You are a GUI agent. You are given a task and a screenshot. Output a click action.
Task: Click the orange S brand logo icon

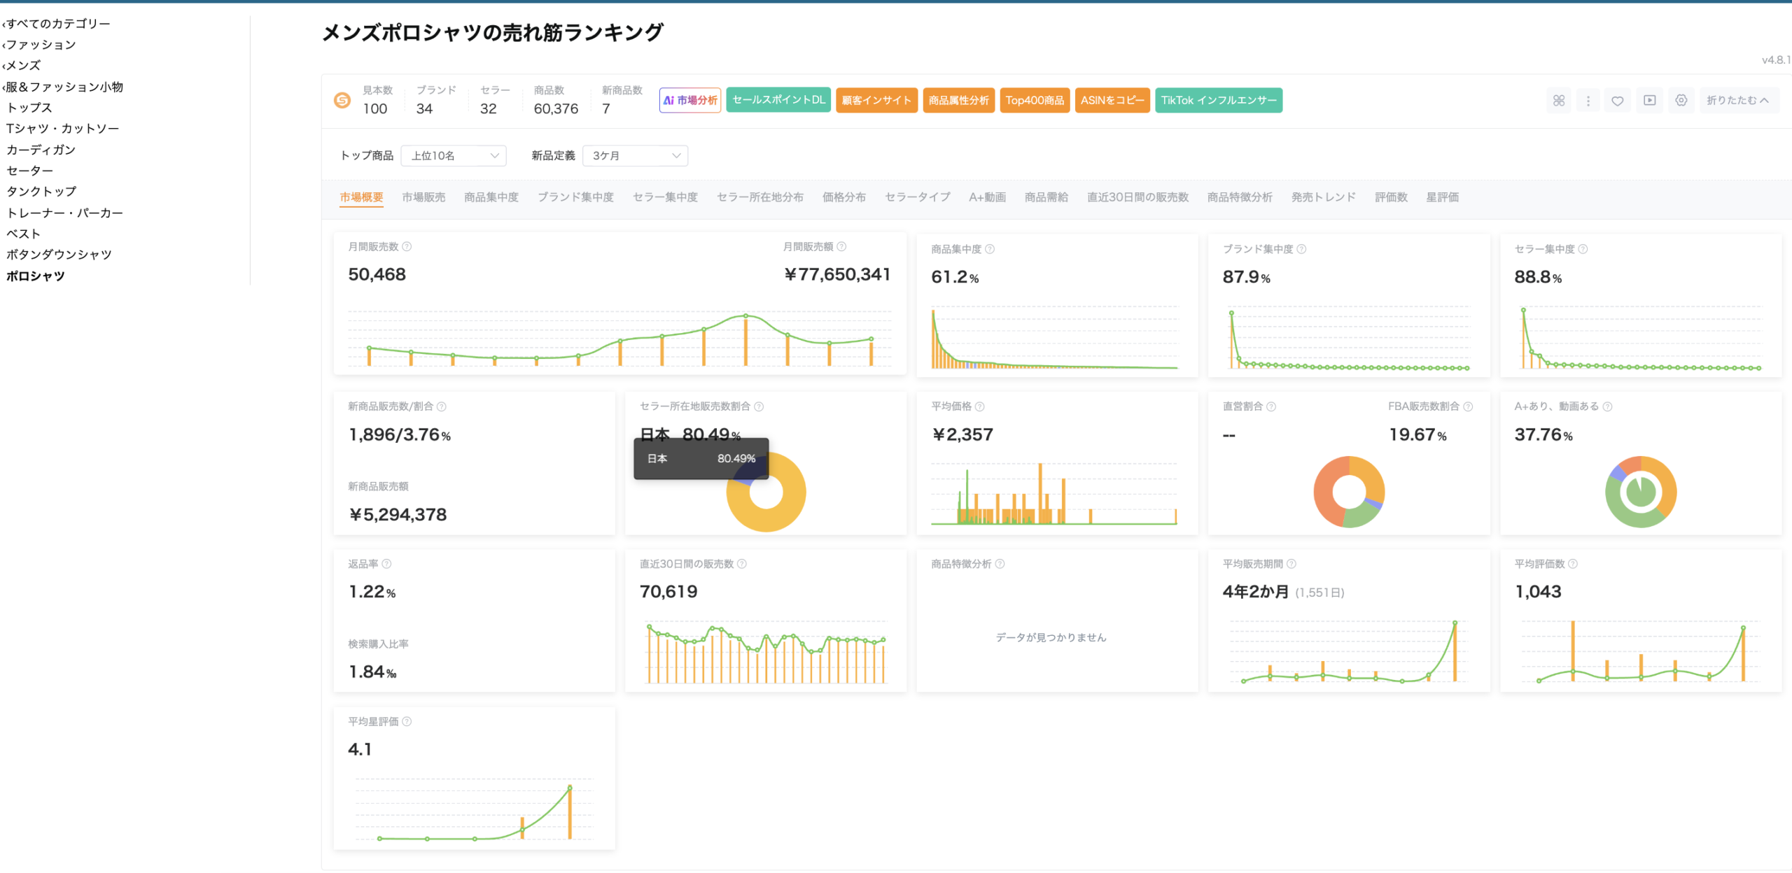tap(342, 100)
